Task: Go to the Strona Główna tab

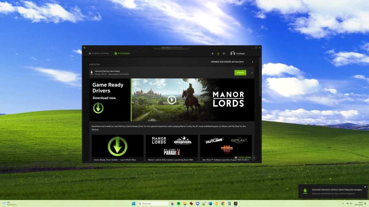Action: 99,53
